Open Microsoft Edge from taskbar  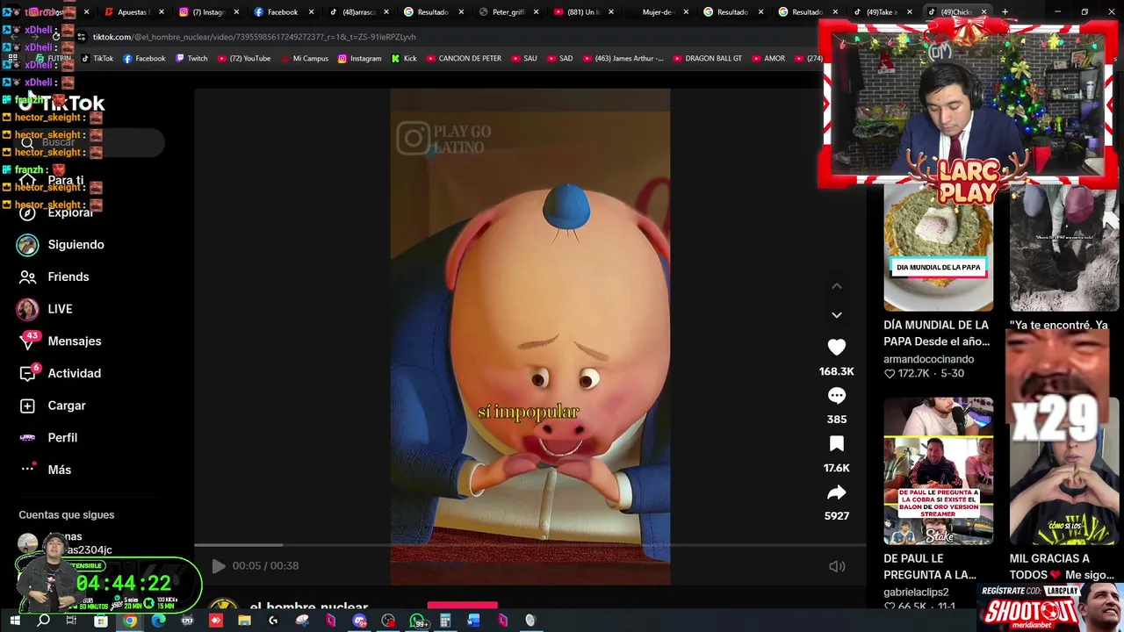click(158, 621)
